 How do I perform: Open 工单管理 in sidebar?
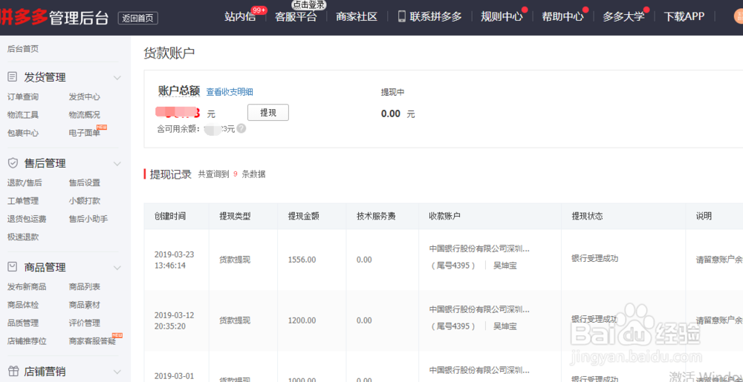click(23, 201)
